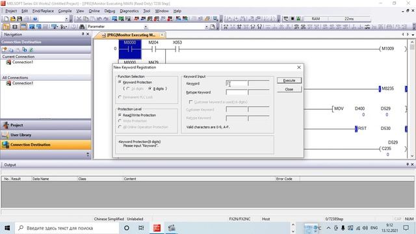This screenshot has height=234, width=416.
Task: Click the green icon left of RAM indicator
Action: pyautogui.click(x=299, y=19)
